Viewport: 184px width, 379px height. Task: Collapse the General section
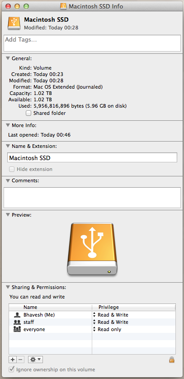8,58
